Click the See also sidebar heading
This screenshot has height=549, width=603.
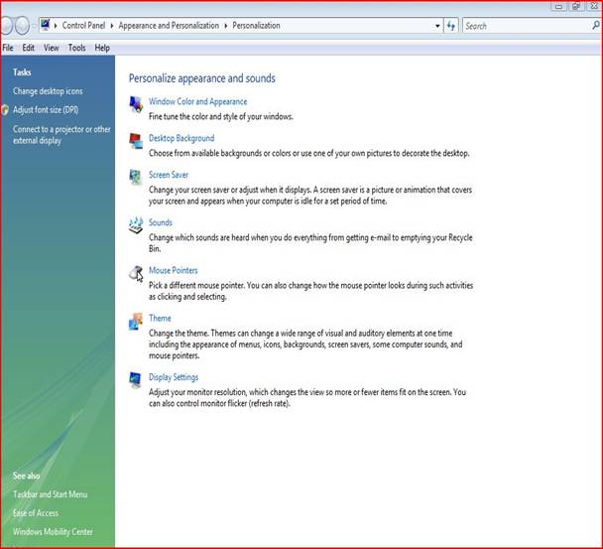tap(26, 476)
